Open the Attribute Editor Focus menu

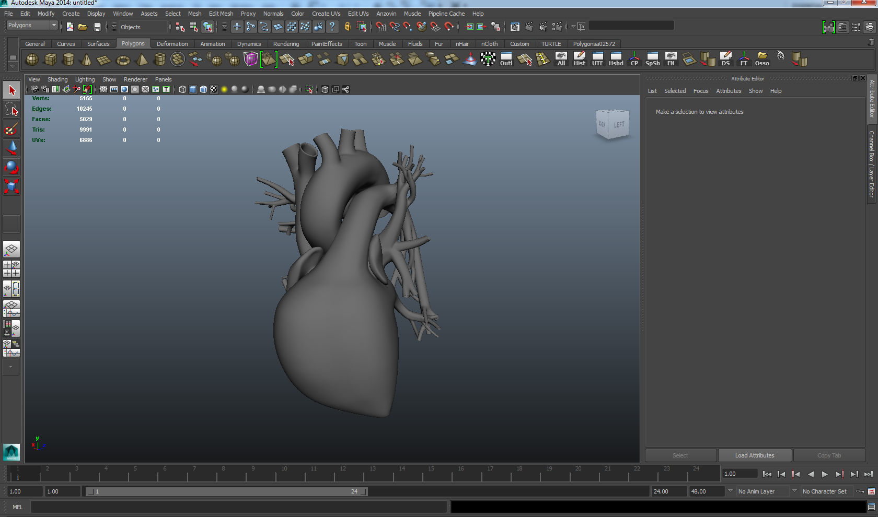(701, 91)
